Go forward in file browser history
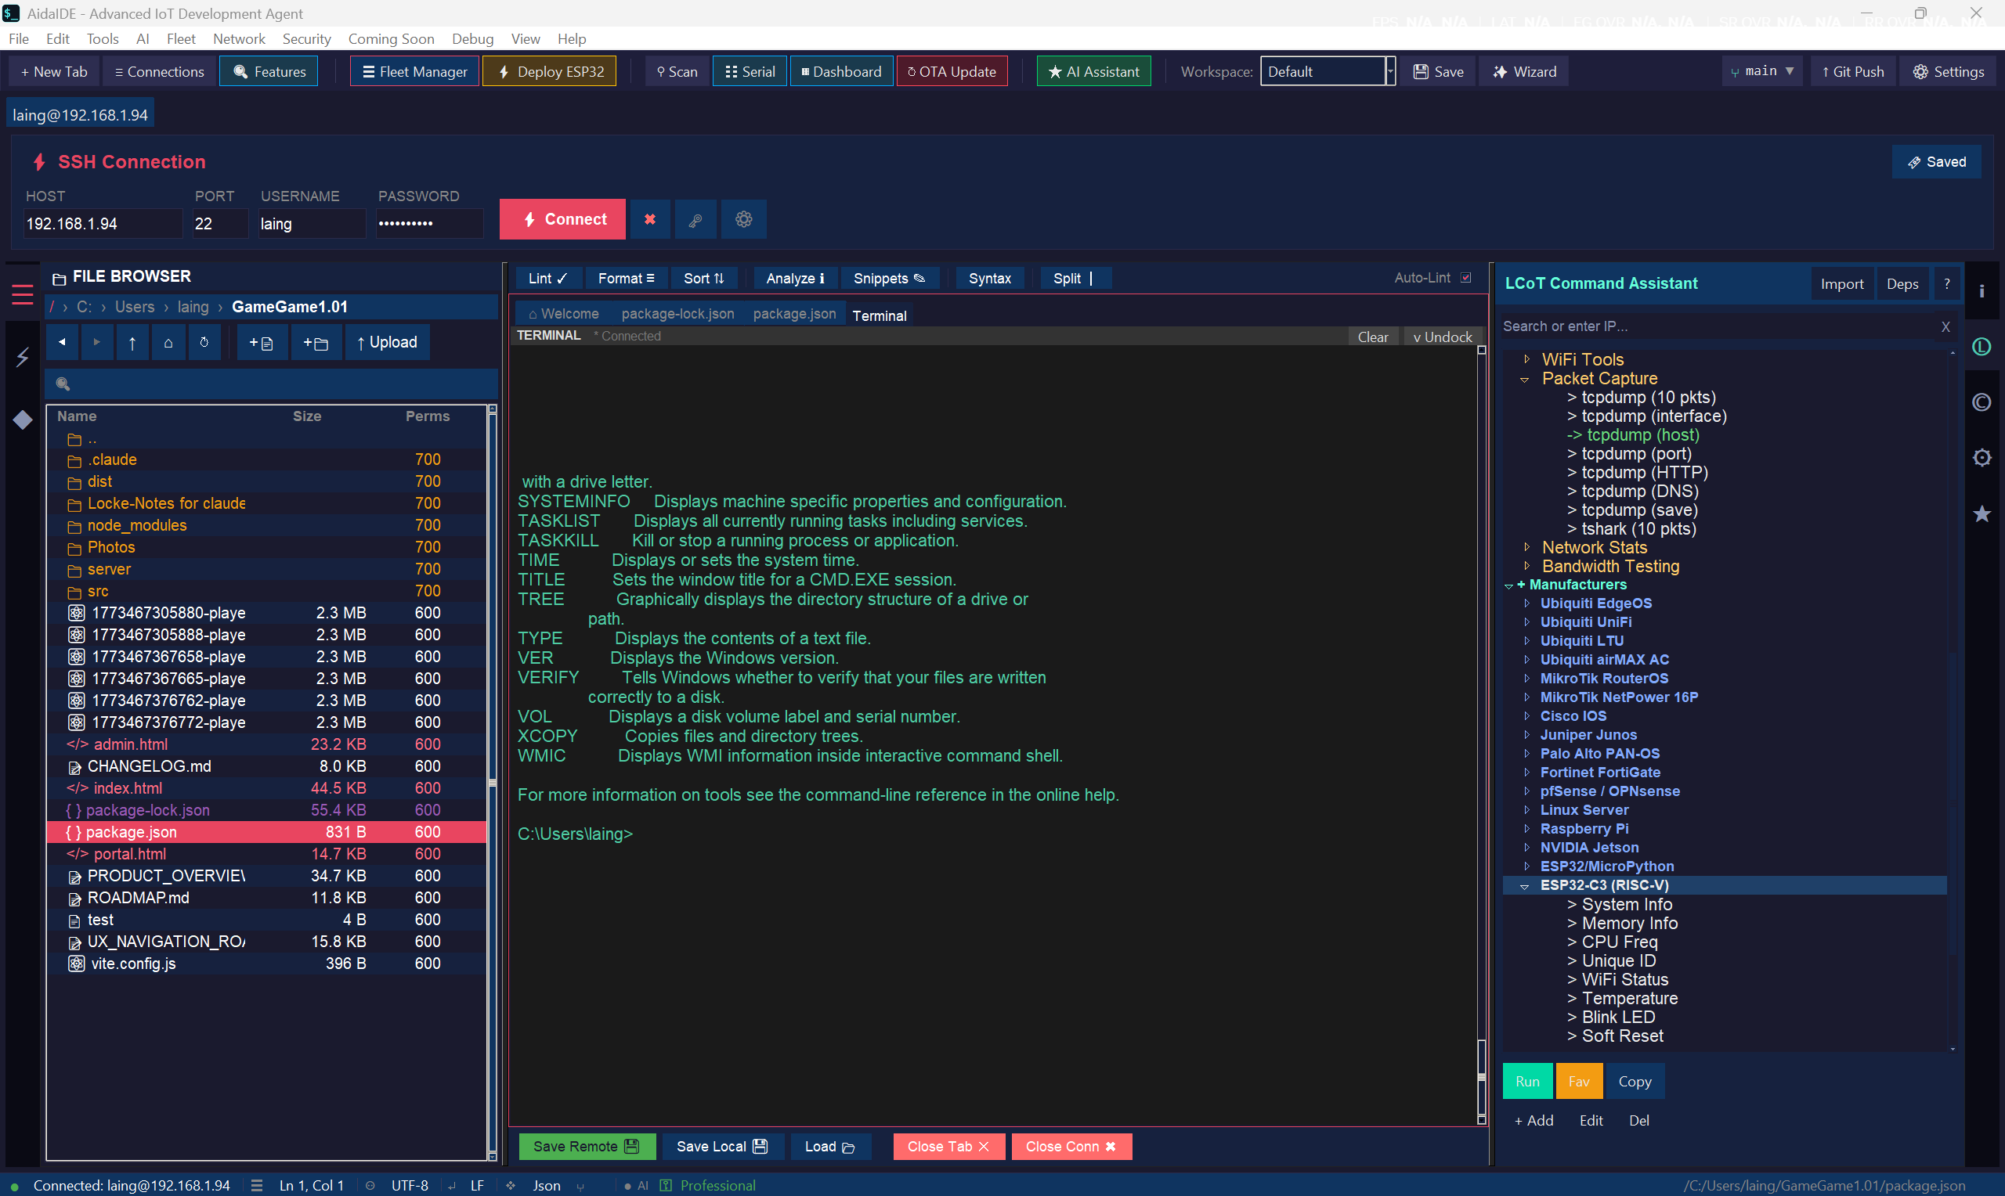This screenshot has height=1196, width=2005. 97,343
